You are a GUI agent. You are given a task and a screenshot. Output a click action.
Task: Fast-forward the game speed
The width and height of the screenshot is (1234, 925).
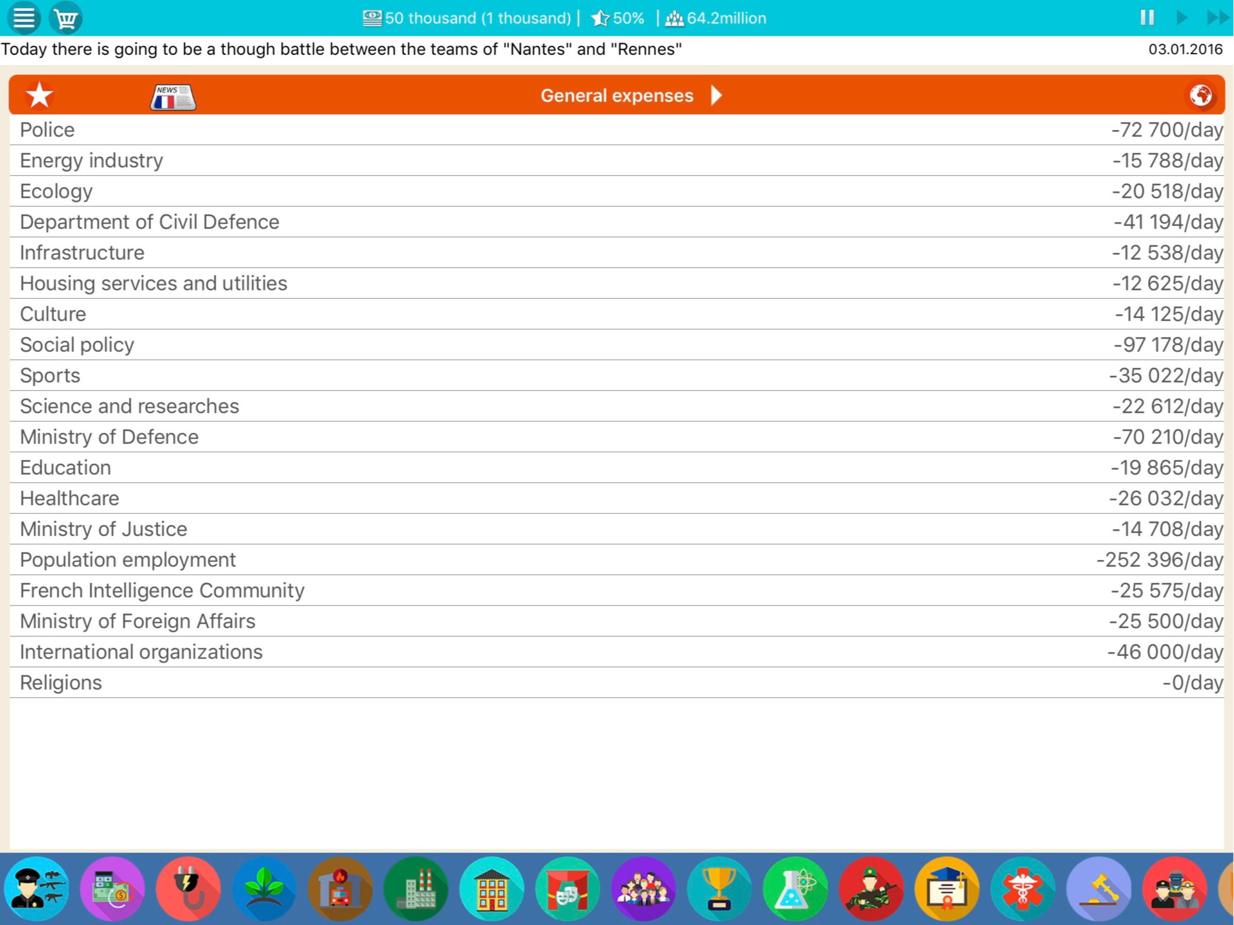1218,18
